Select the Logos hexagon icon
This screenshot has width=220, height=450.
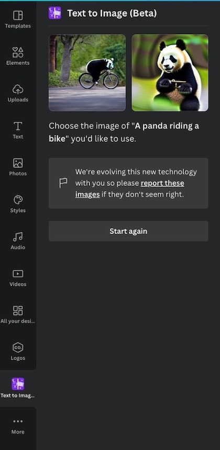(18, 347)
